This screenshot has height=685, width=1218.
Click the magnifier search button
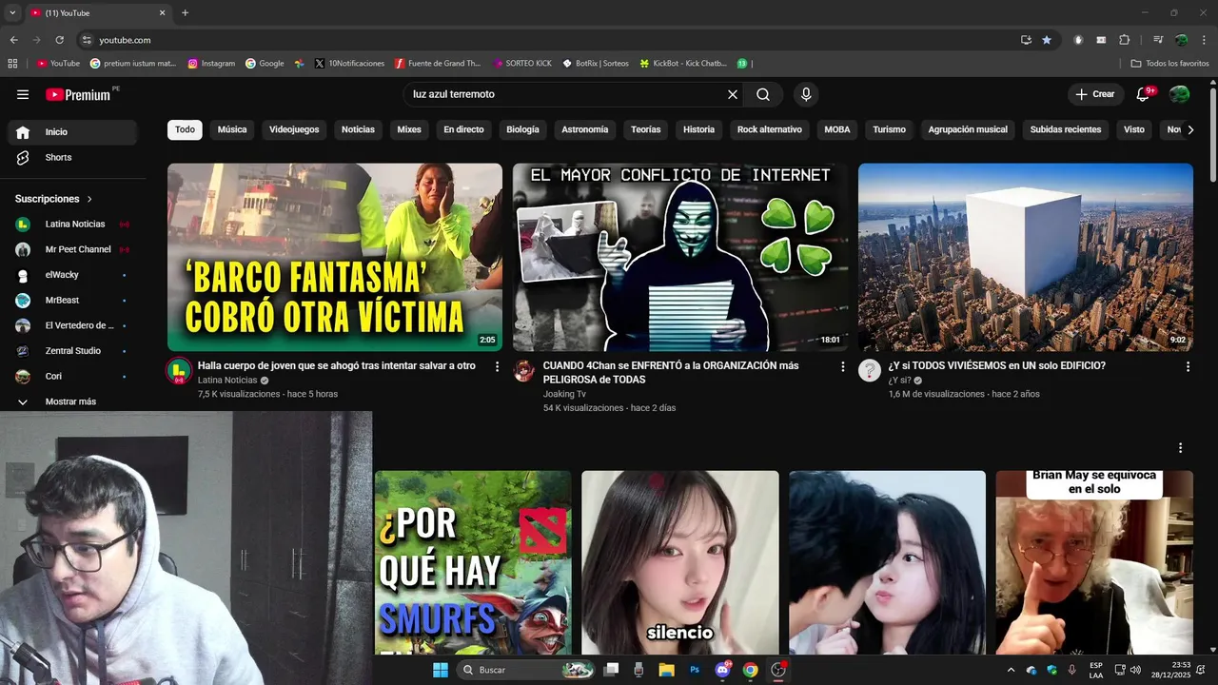coord(763,94)
